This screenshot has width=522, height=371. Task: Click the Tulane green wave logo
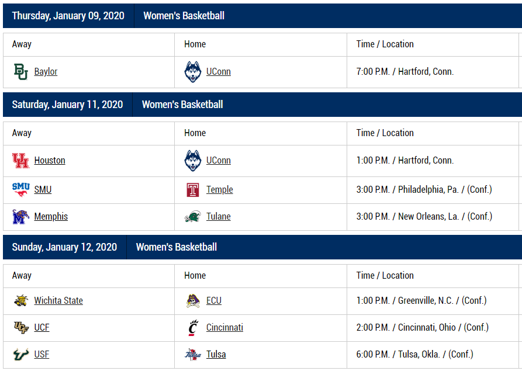click(193, 217)
